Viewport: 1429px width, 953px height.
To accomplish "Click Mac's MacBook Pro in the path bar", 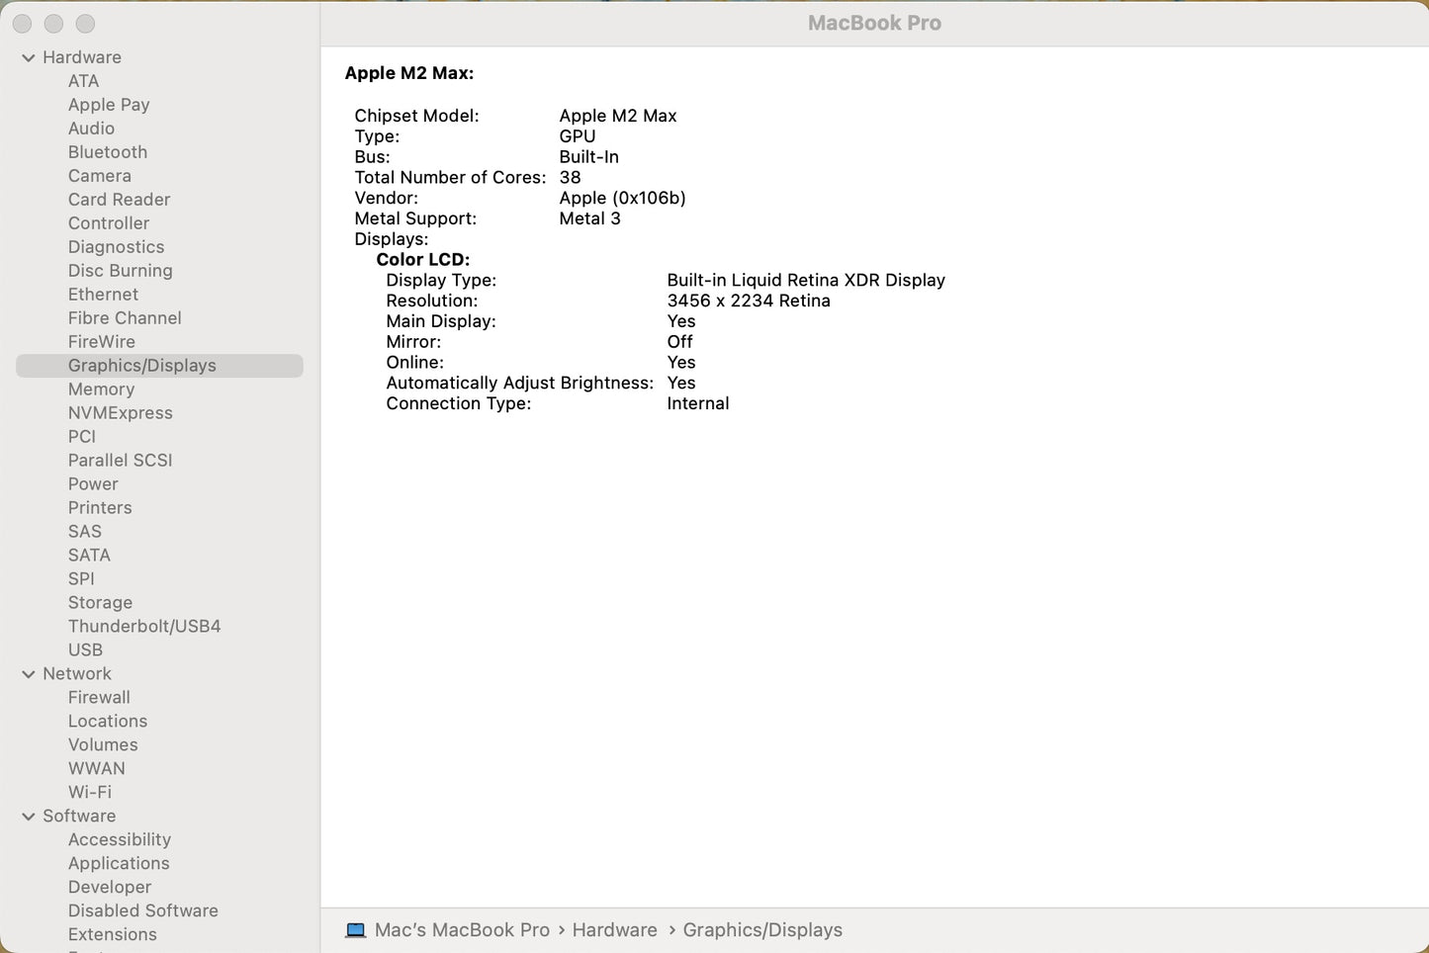I will [x=462, y=930].
